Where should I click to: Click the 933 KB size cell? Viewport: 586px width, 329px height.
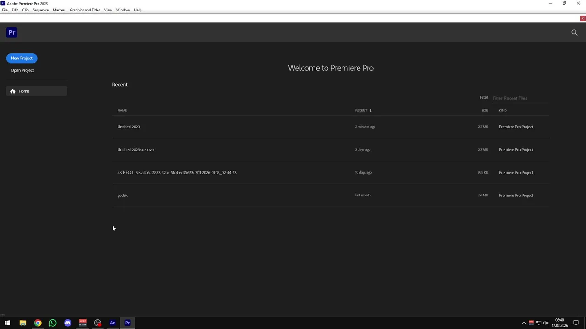(483, 172)
